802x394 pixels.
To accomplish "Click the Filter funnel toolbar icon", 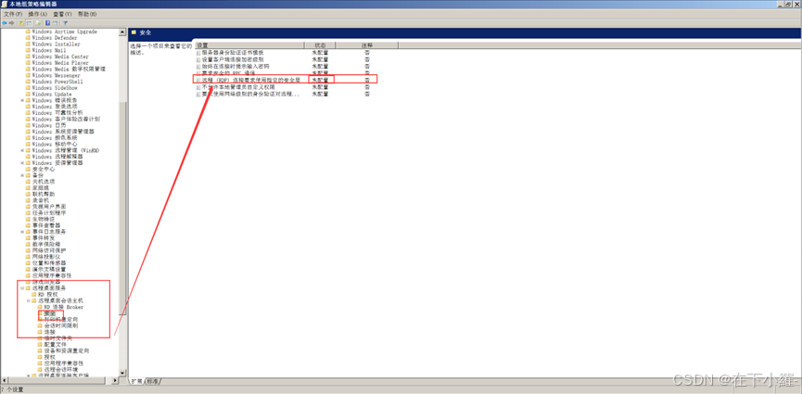I will (x=65, y=23).
